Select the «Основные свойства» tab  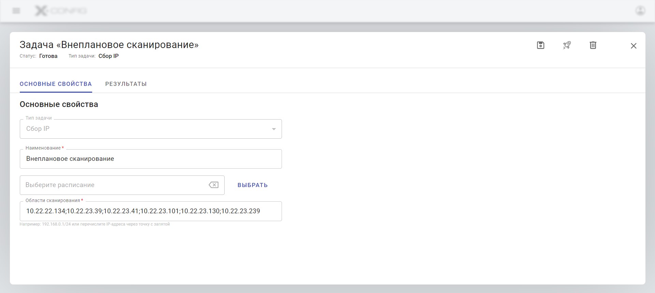(x=56, y=84)
